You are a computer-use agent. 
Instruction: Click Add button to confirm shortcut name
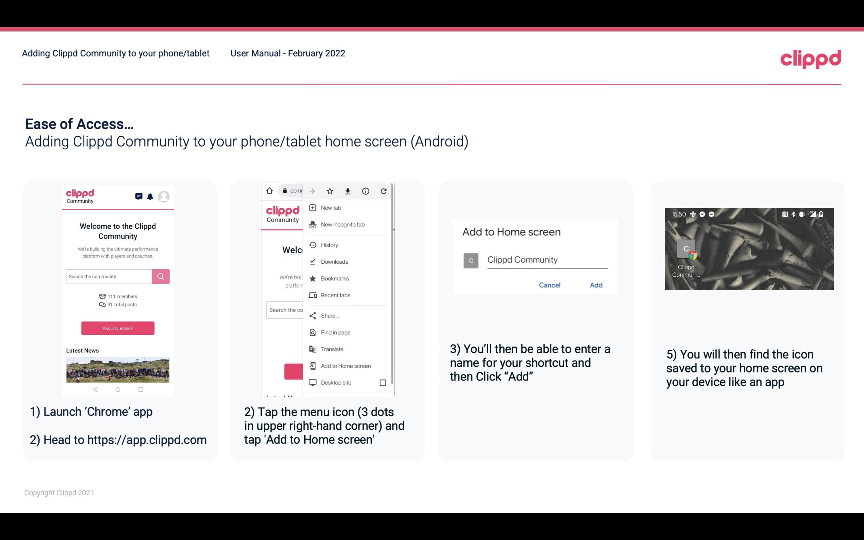pyautogui.click(x=595, y=285)
